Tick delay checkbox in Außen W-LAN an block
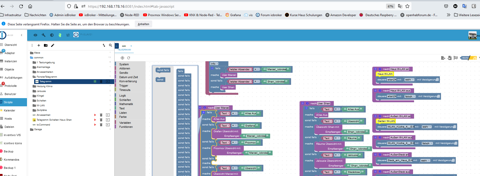The image size is (480, 176). 455,127
